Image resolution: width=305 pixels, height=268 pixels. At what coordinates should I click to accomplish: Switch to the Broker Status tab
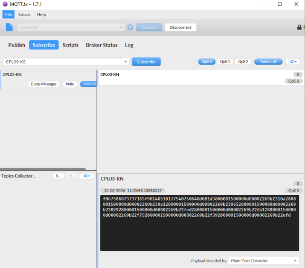[102, 45]
